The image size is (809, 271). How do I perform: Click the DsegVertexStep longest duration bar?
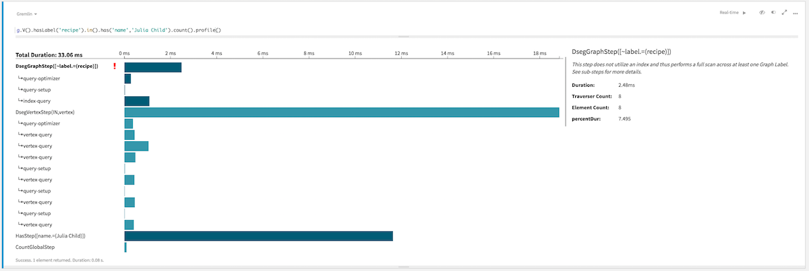click(341, 112)
